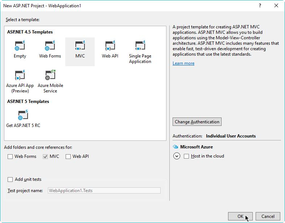Open dialog help via question mark
The width and height of the screenshot is (285, 223).
click(x=260, y=6)
